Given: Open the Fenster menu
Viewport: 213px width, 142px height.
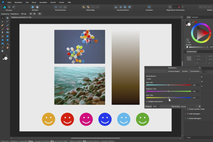Looking at the screenshot, I should click(x=62, y=2).
